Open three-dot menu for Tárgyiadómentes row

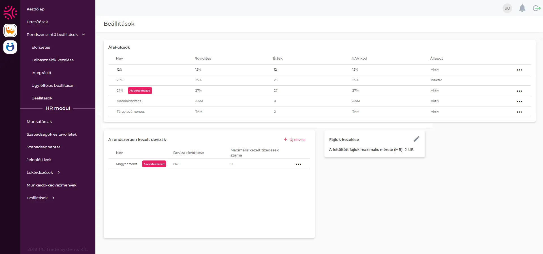pos(519,112)
